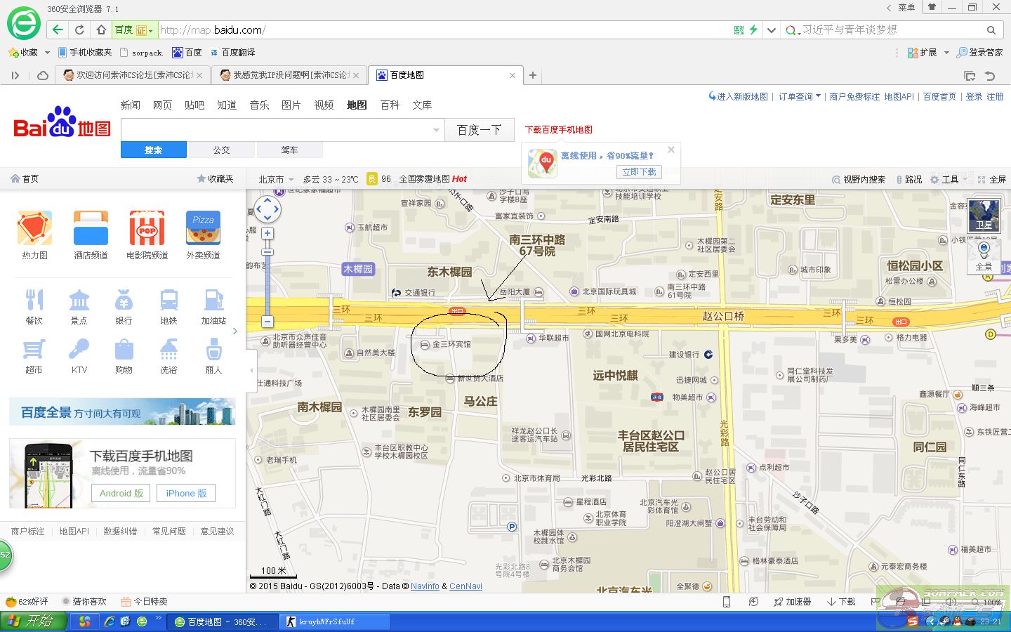Open the 百度全景 banner image
Viewport: 1011px width, 632px height.
[122, 412]
